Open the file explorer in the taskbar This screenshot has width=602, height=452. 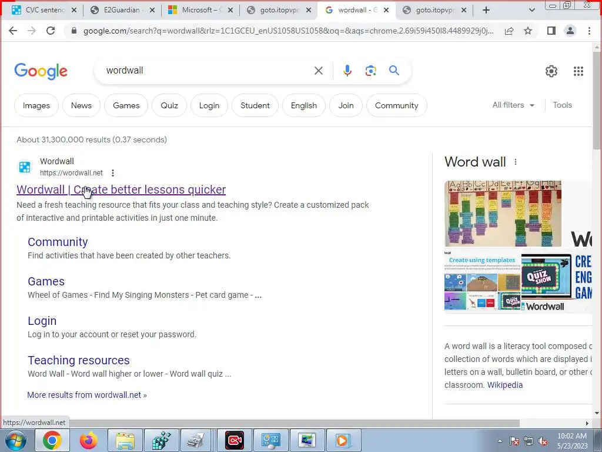pyautogui.click(x=125, y=440)
